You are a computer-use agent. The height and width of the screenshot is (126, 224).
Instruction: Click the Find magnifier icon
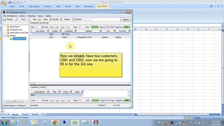point(17,19)
